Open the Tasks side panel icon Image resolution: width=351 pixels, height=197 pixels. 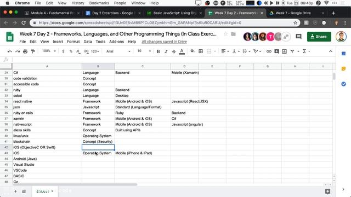(x=343, y=84)
